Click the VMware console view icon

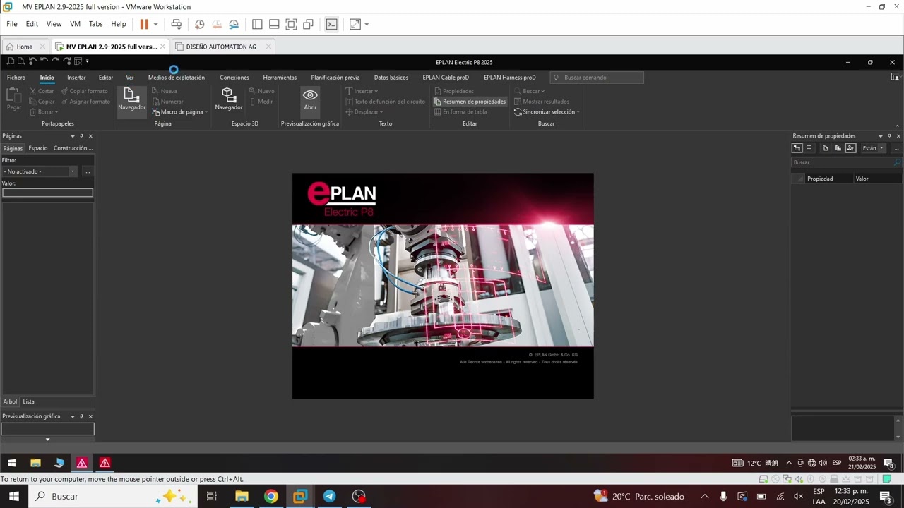click(x=332, y=24)
